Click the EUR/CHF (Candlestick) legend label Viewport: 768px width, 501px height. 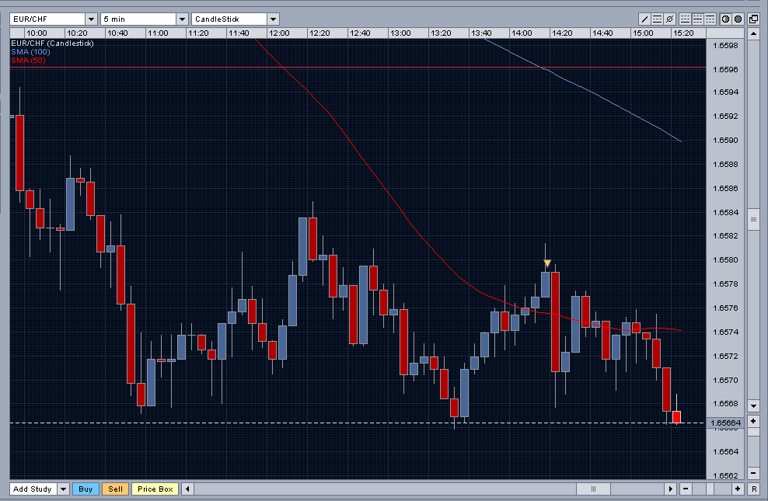52,43
